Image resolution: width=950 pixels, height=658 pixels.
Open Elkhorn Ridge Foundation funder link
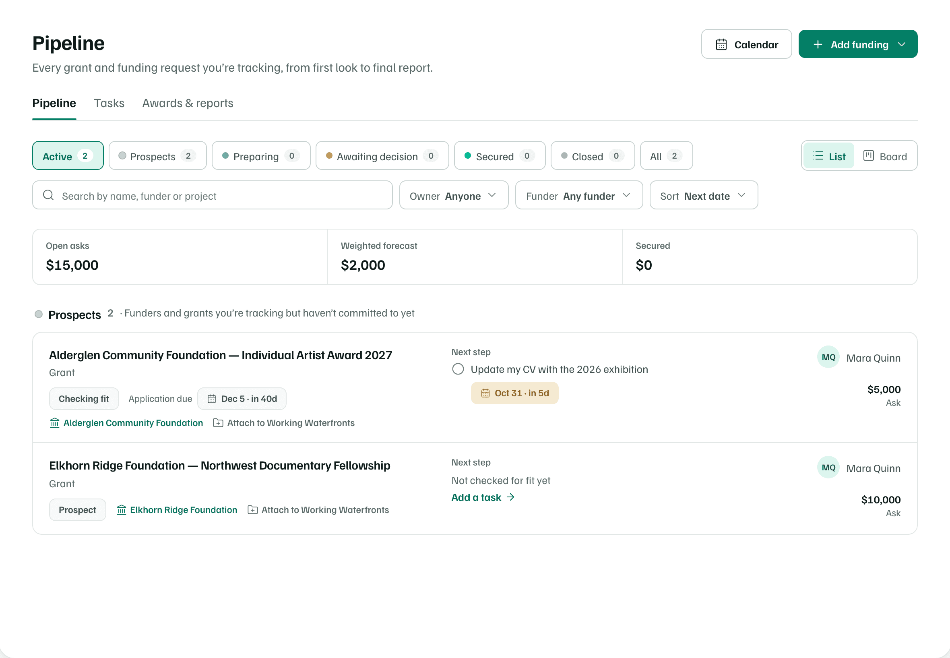184,510
